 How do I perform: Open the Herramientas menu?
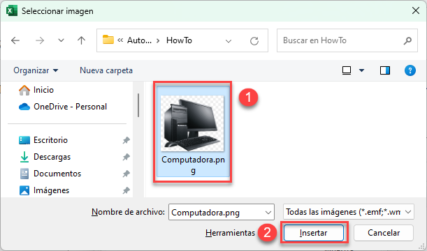(x=230, y=233)
